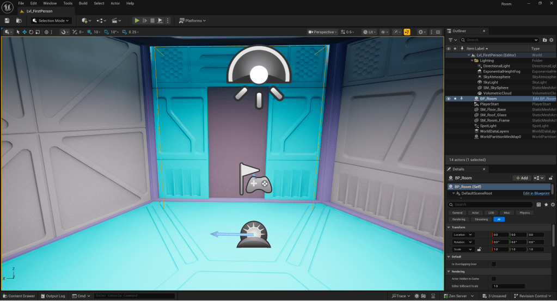This screenshot has height=301, width=557.
Task: Open the Build menu
Action: click(83, 3)
